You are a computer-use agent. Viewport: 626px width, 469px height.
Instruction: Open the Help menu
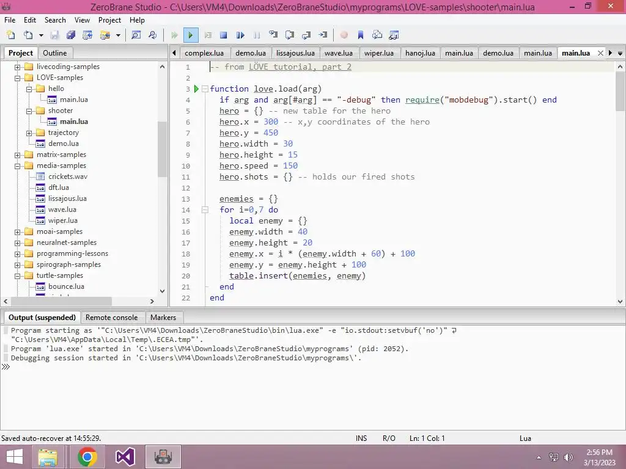coord(137,20)
